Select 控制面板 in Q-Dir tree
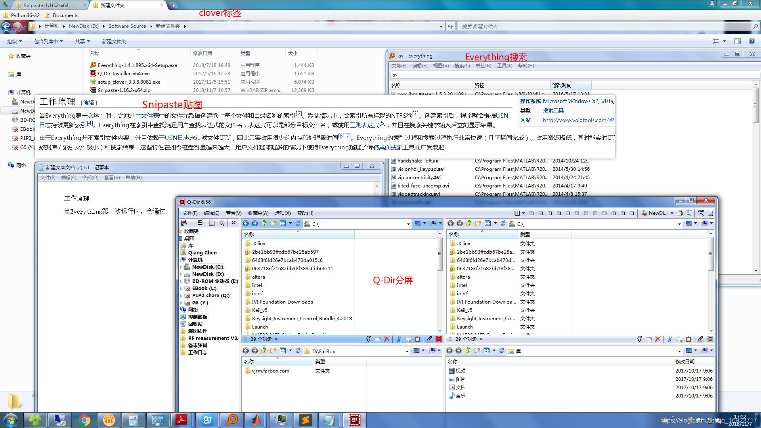Screen dimensions: 761x428 tap(197, 317)
